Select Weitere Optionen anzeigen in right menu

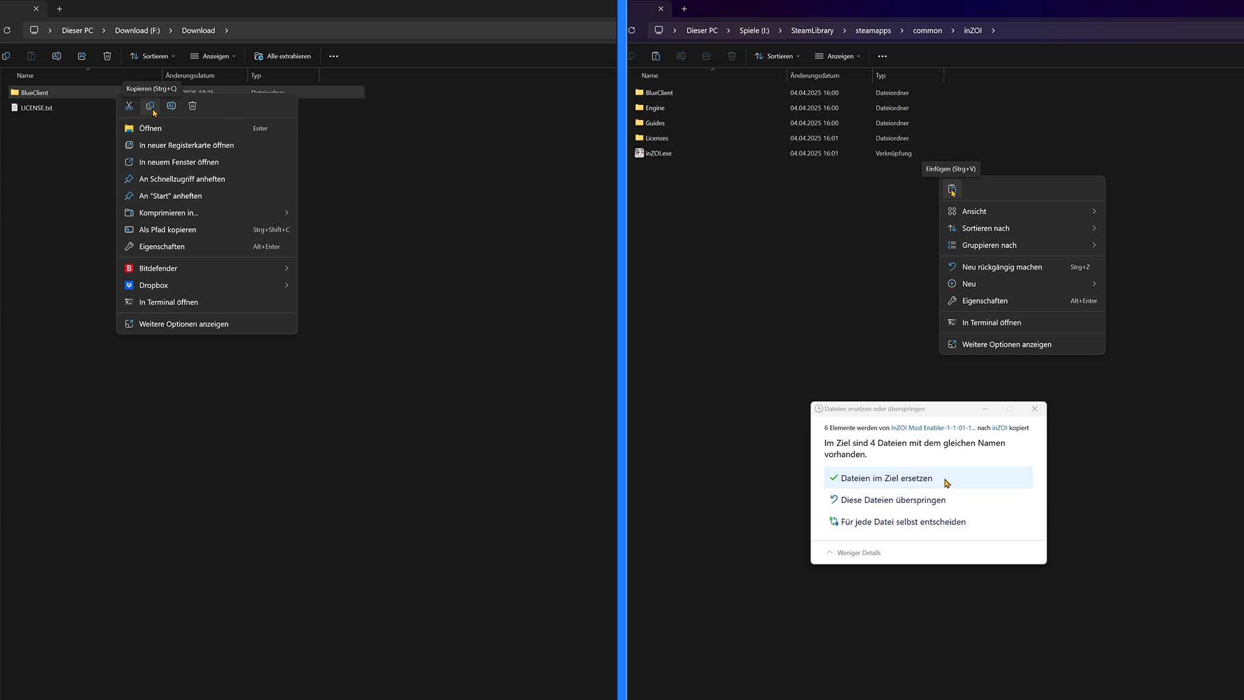coord(1006,345)
